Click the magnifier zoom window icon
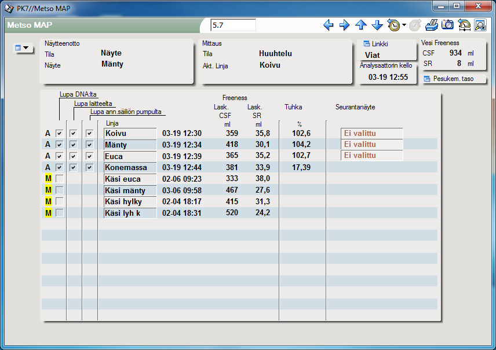The image size is (496, 350). point(480,25)
